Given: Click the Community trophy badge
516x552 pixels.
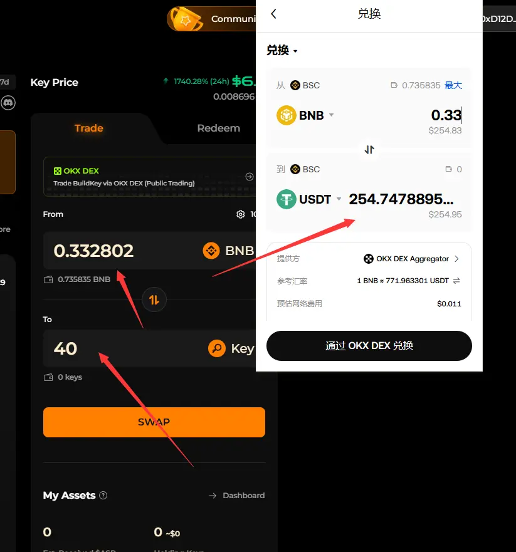Looking at the screenshot, I should pyautogui.click(x=186, y=18).
